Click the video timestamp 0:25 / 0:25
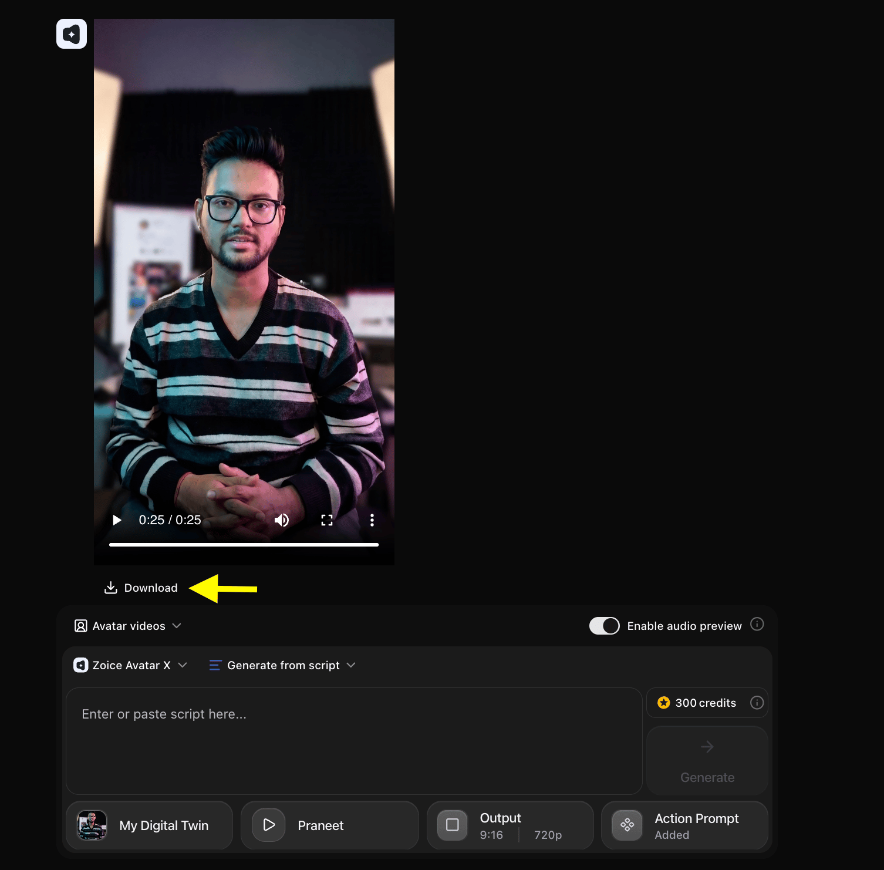 [x=170, y=520]
